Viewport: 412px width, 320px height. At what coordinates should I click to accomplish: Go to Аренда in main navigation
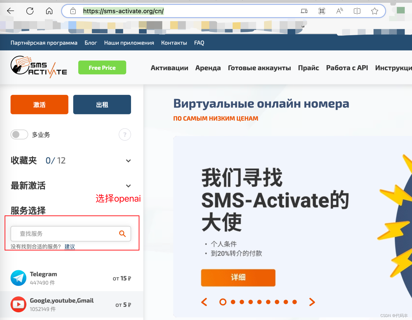coord(208,68)
